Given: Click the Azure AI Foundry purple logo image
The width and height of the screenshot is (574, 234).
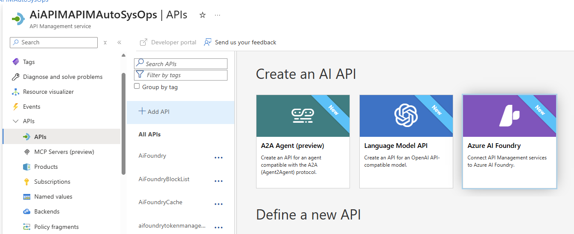Looking at the screenshot, I should (510, 116).
